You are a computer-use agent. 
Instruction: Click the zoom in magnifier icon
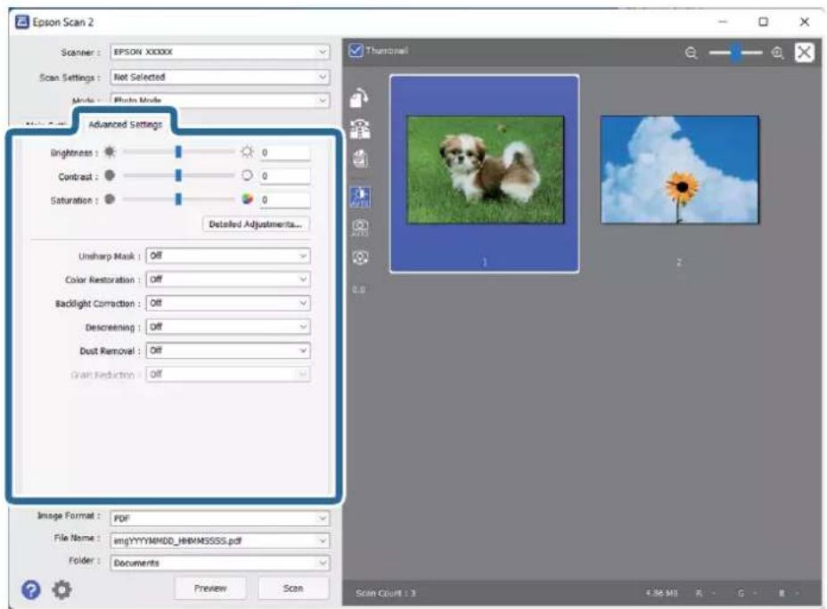(777, 53)
